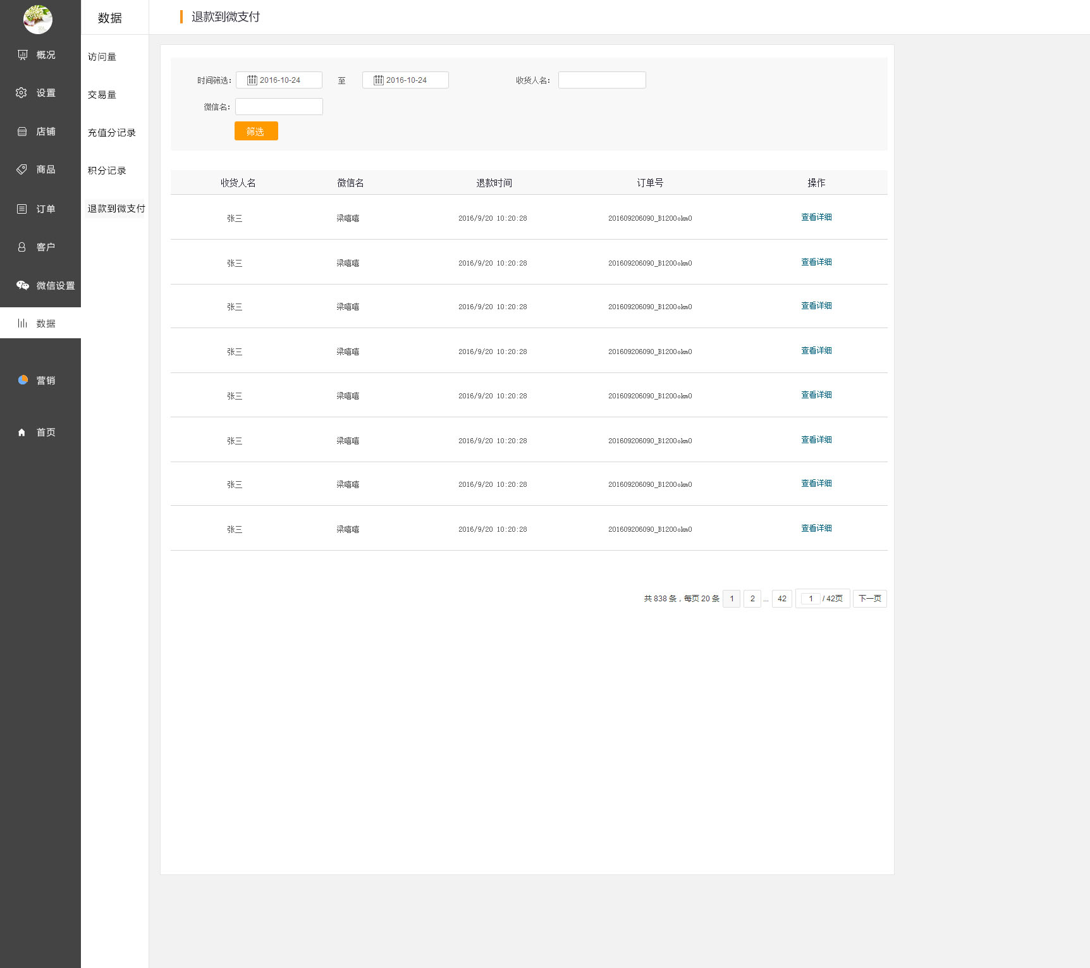1090x968 pixels.
Task: Go to 首页 via the house icon
Action: coord(22,432)
